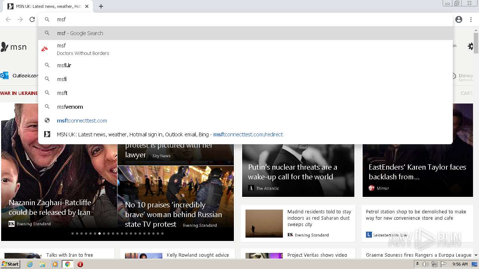Pick the 'msf Doctors Without Borders' suggestion
Screen dimensions: 479x269
(245, 49)
